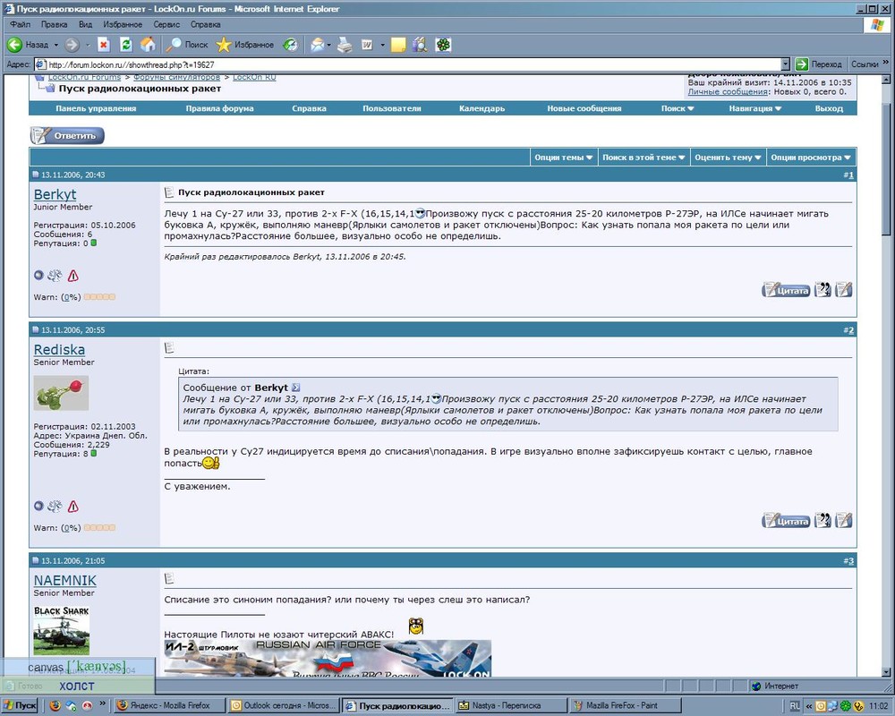
Task: Report Rediska's post via warning triangle icon
Action: [73, 506]
